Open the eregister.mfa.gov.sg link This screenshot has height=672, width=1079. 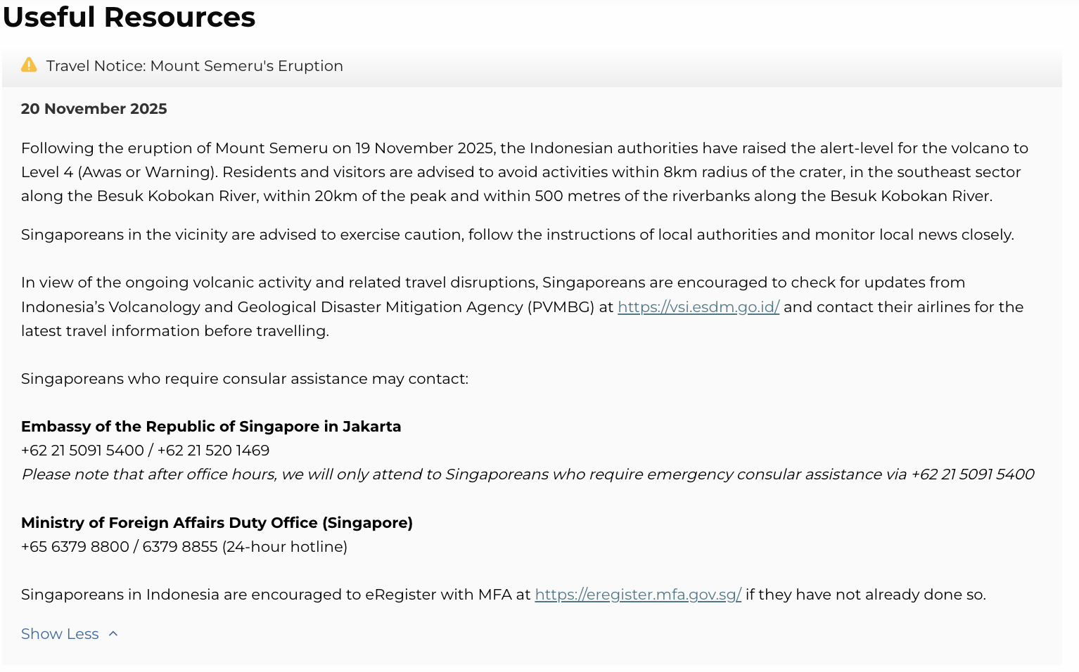pos(637,595)
